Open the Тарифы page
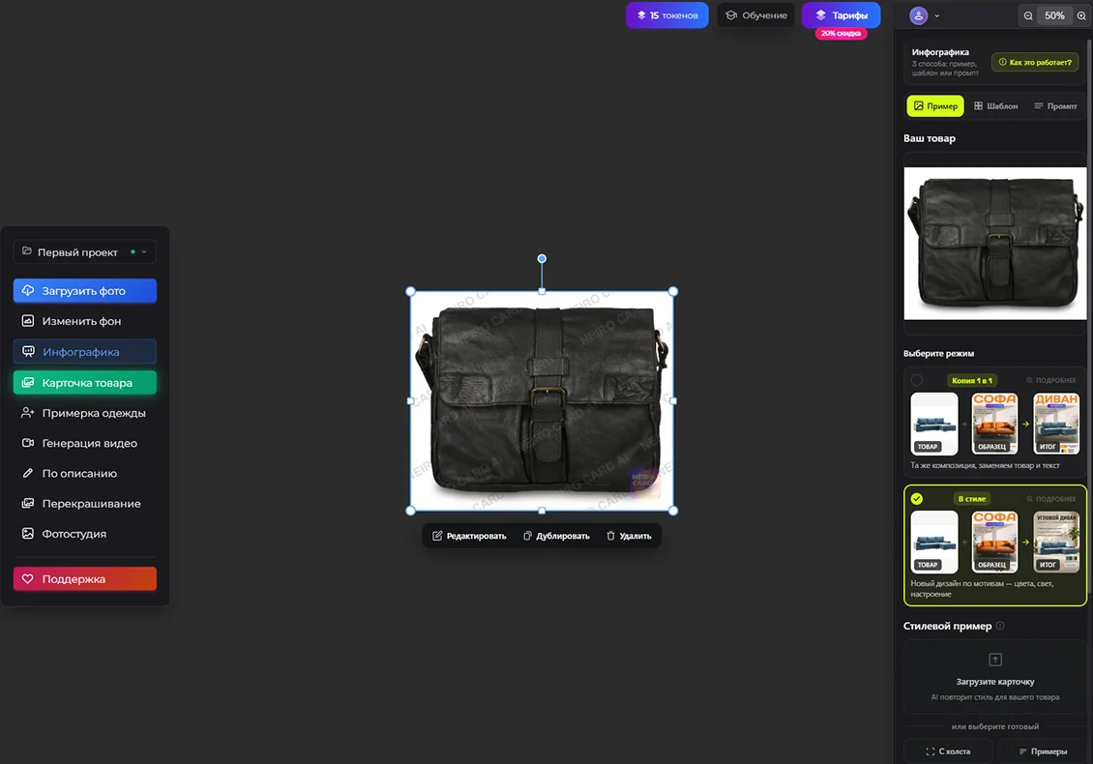Viewport: 1093px width, 764px height. [842, 15]
